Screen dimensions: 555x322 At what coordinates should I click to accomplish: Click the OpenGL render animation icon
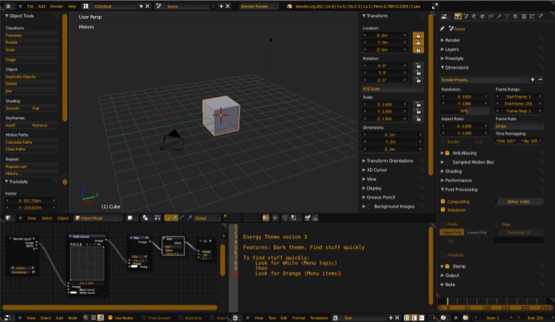(x=315, y=218)
